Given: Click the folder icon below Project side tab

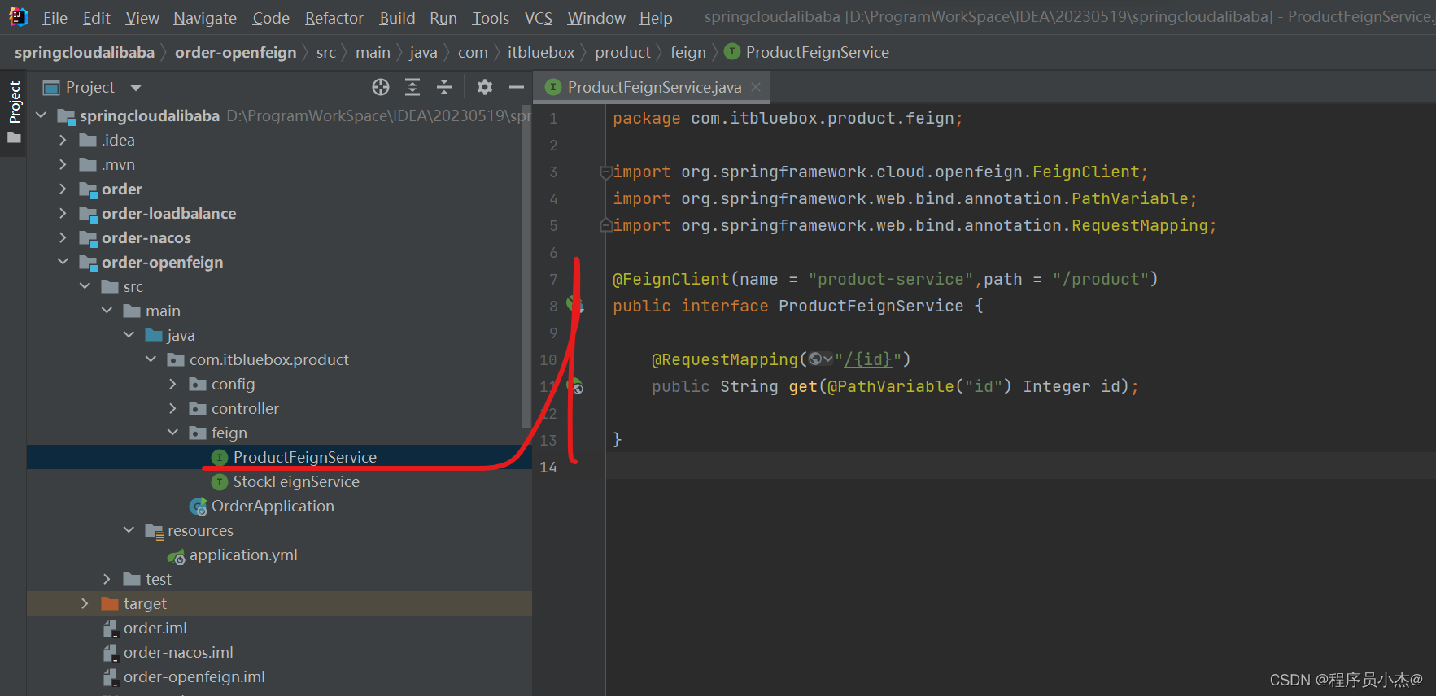Looking at the screenshot, I should 14,137.
